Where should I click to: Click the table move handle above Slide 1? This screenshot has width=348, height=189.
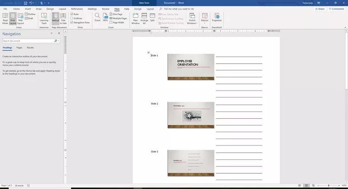click(148, 53)
